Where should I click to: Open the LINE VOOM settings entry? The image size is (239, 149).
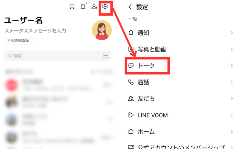(x=181, y=115)
